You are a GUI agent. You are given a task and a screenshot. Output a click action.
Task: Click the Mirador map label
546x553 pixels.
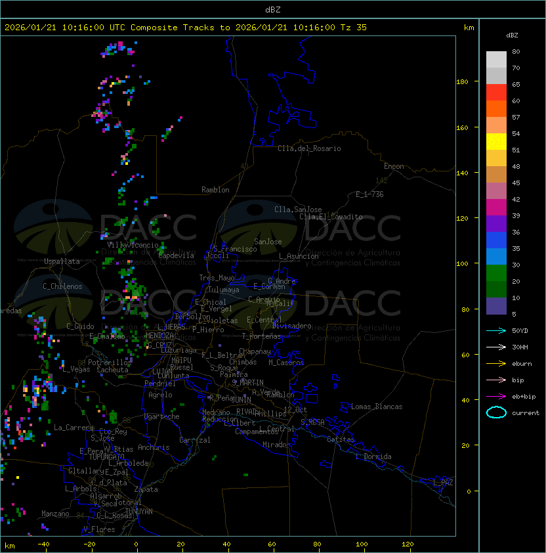pos(276,445)
